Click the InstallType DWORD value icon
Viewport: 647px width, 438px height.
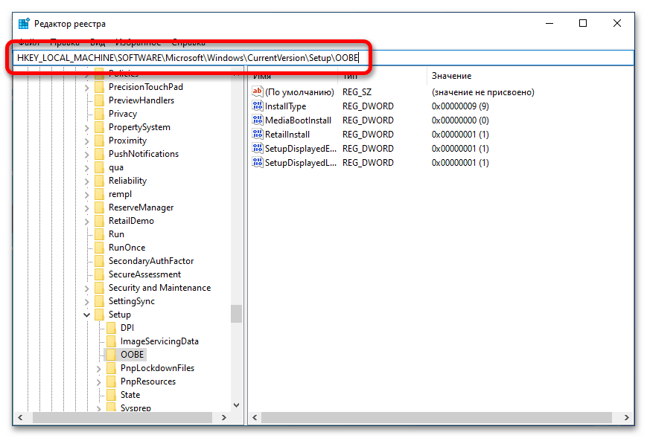coord(258,106)
